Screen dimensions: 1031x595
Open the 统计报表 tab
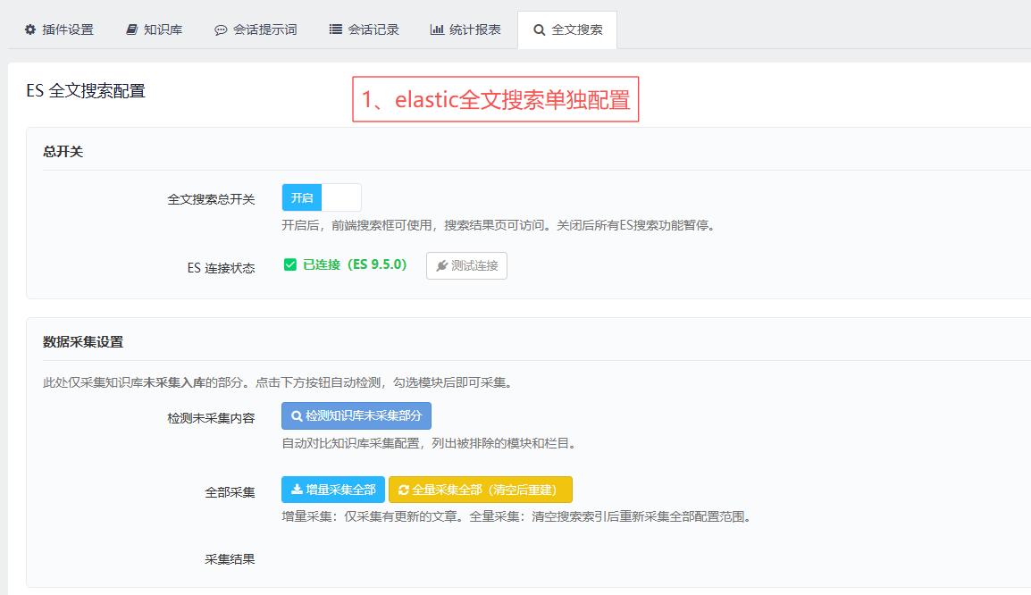tap(465, 29)
